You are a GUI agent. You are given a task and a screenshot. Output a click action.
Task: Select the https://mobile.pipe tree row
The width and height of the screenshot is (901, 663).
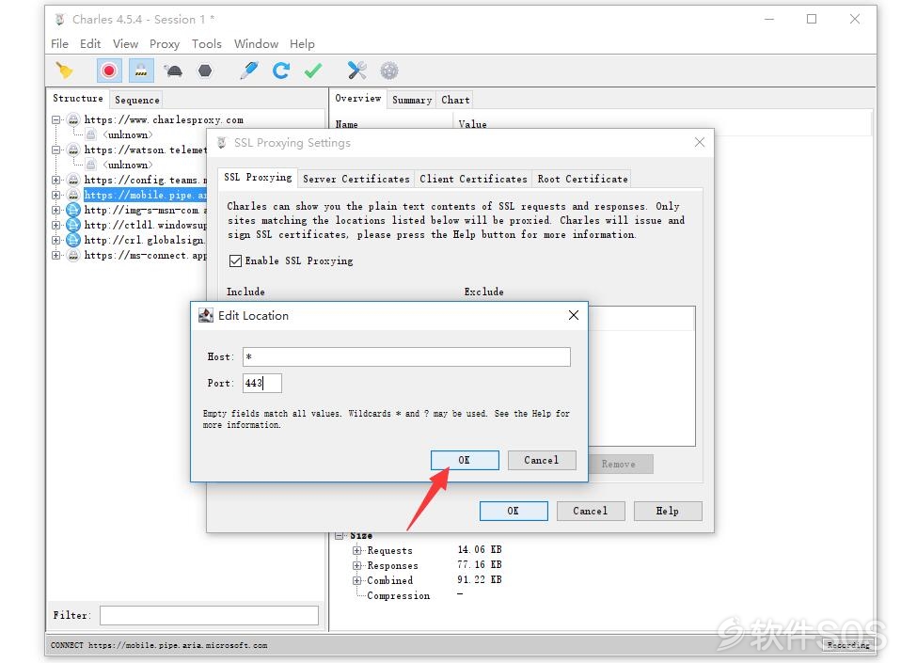(x=145, y=195)
